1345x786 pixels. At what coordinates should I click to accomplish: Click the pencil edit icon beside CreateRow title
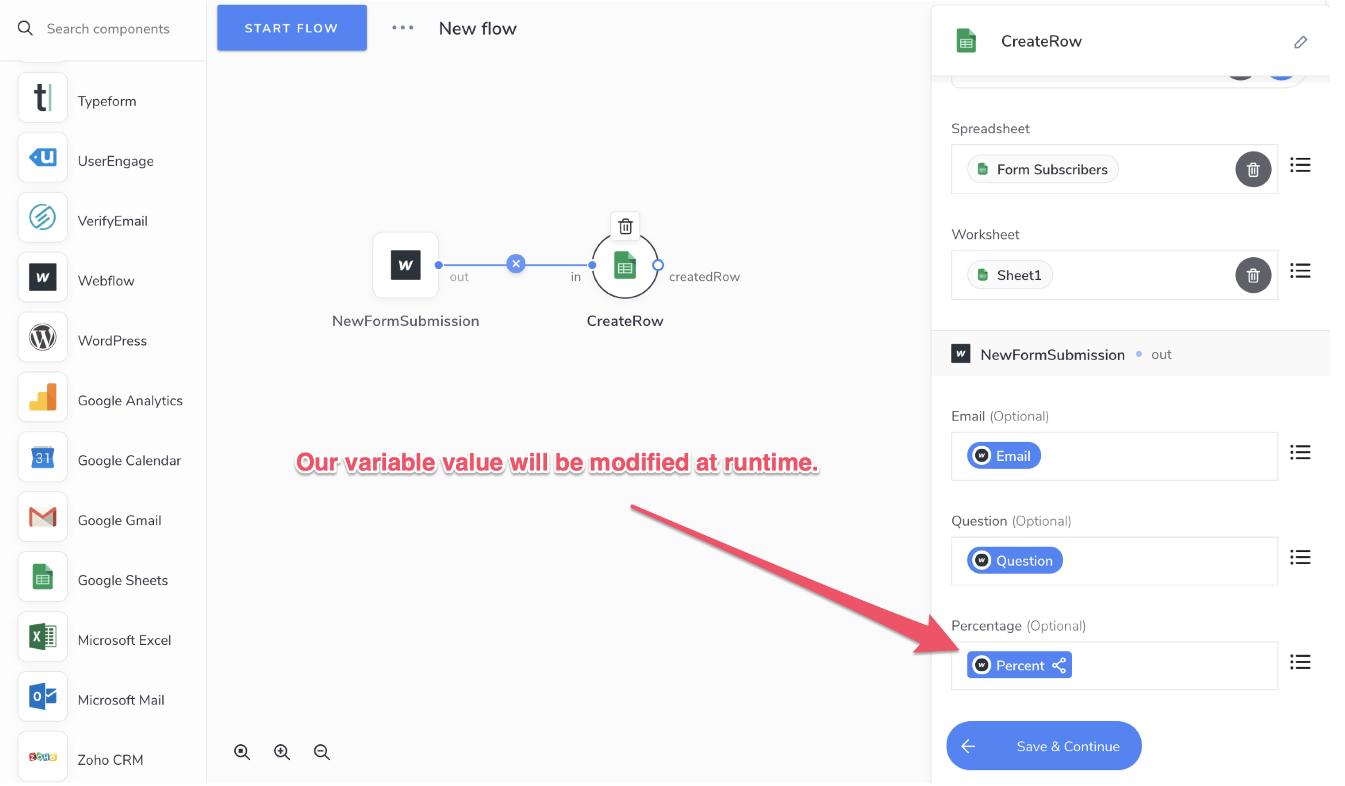[x=1300, y=42]
